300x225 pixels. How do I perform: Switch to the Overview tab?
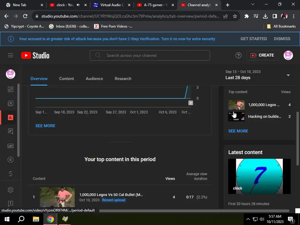coord(39,79)
